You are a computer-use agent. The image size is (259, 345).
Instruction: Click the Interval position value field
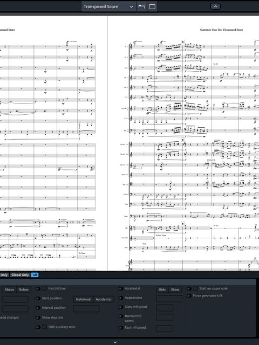(x=86, y=309)
